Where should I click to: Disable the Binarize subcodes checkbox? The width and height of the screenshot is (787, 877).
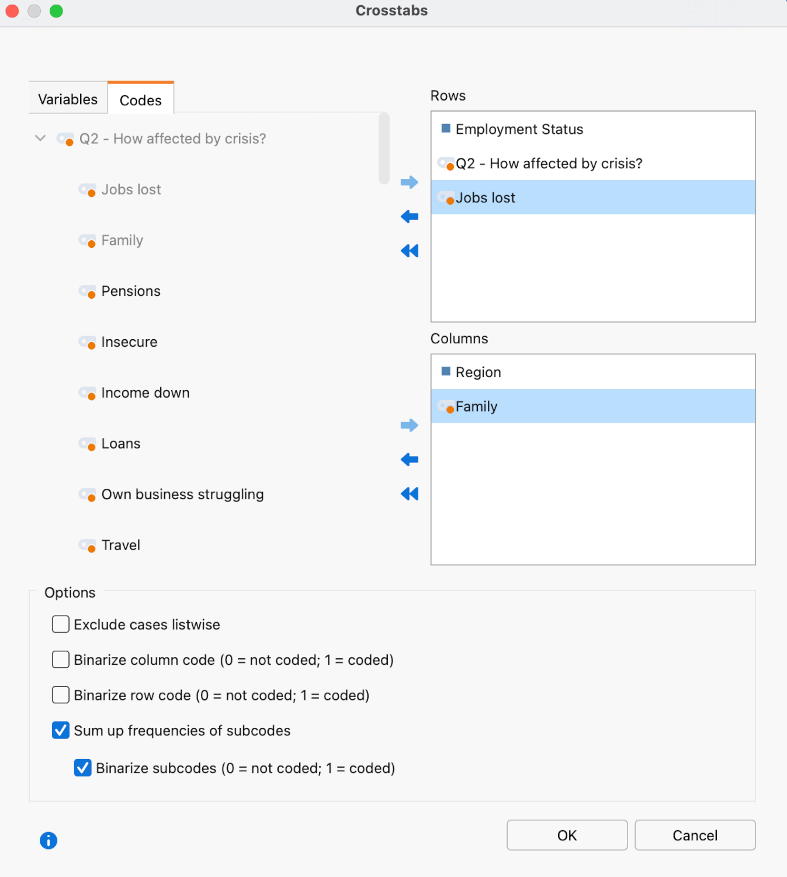[x=83, y=768]
